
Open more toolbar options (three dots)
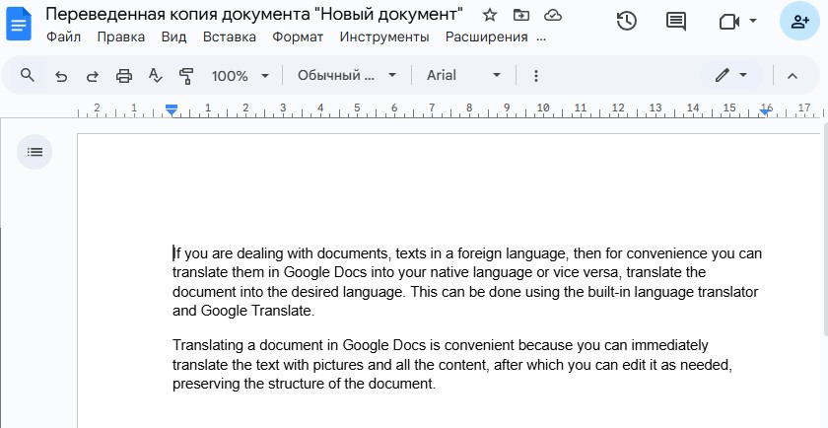click(535, 76)
